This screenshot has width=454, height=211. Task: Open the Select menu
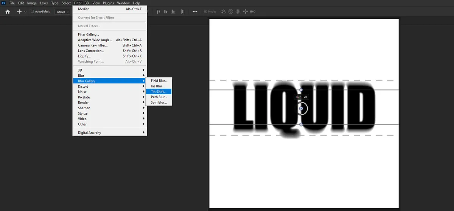pyautogui.click(x=66, y=3)
